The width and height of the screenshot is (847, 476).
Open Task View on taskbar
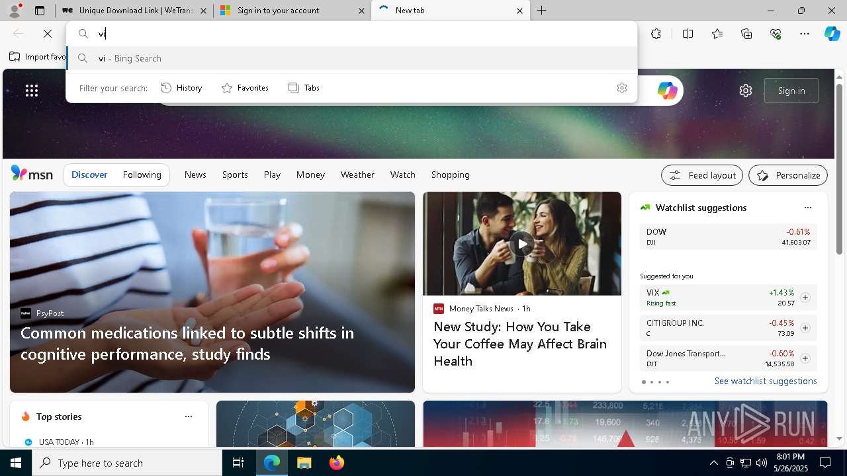tap(238, 463)
